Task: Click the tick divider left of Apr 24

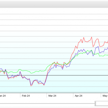Action: 73,95
